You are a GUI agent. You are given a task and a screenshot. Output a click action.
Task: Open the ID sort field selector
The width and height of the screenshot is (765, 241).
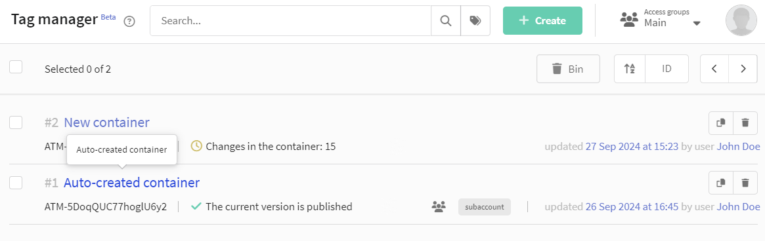click(x=667, y=69)
